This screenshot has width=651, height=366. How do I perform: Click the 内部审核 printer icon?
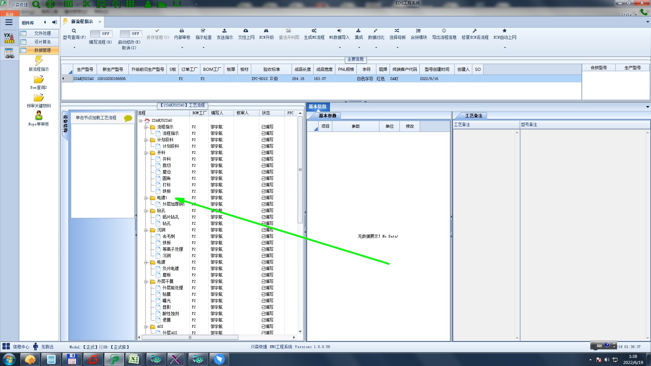tap(182, 31)
